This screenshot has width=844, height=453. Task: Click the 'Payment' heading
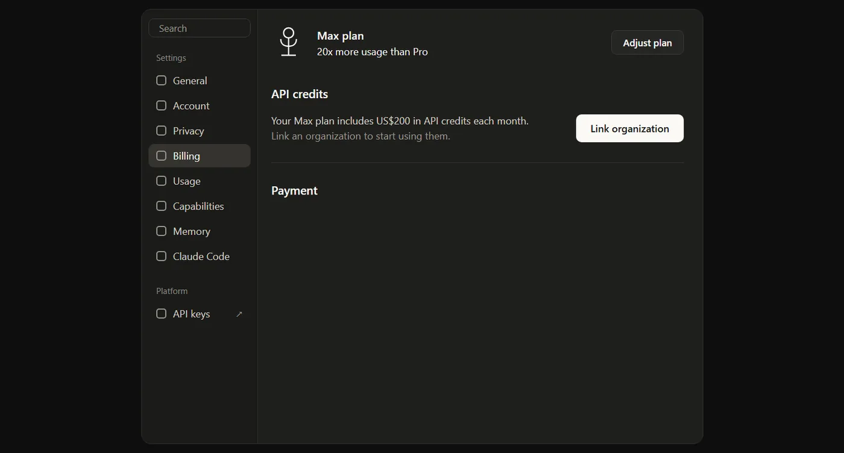pyautogui.click(x=294, y=190)
